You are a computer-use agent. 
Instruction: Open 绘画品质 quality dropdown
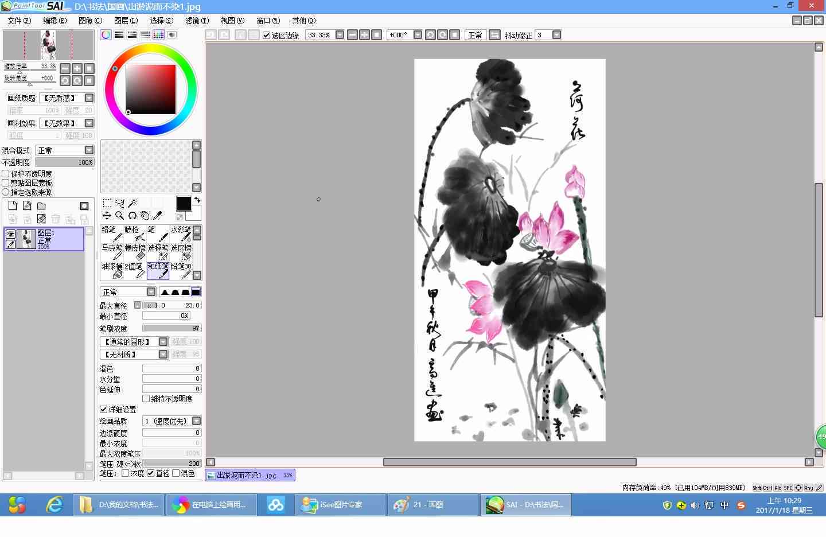pos(196,421)
